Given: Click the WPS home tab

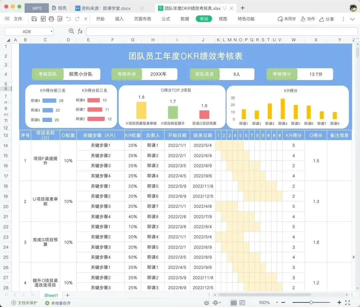Looking at the screenshot, I should [37, 8].
